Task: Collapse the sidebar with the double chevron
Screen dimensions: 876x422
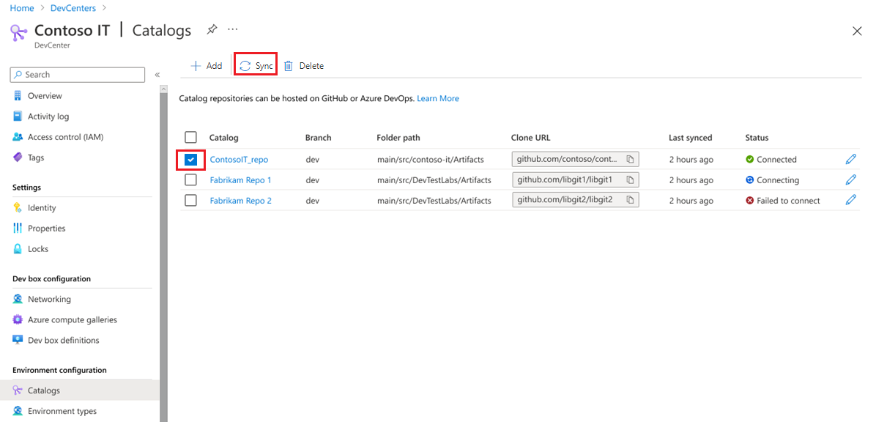Action: point(157,74)
